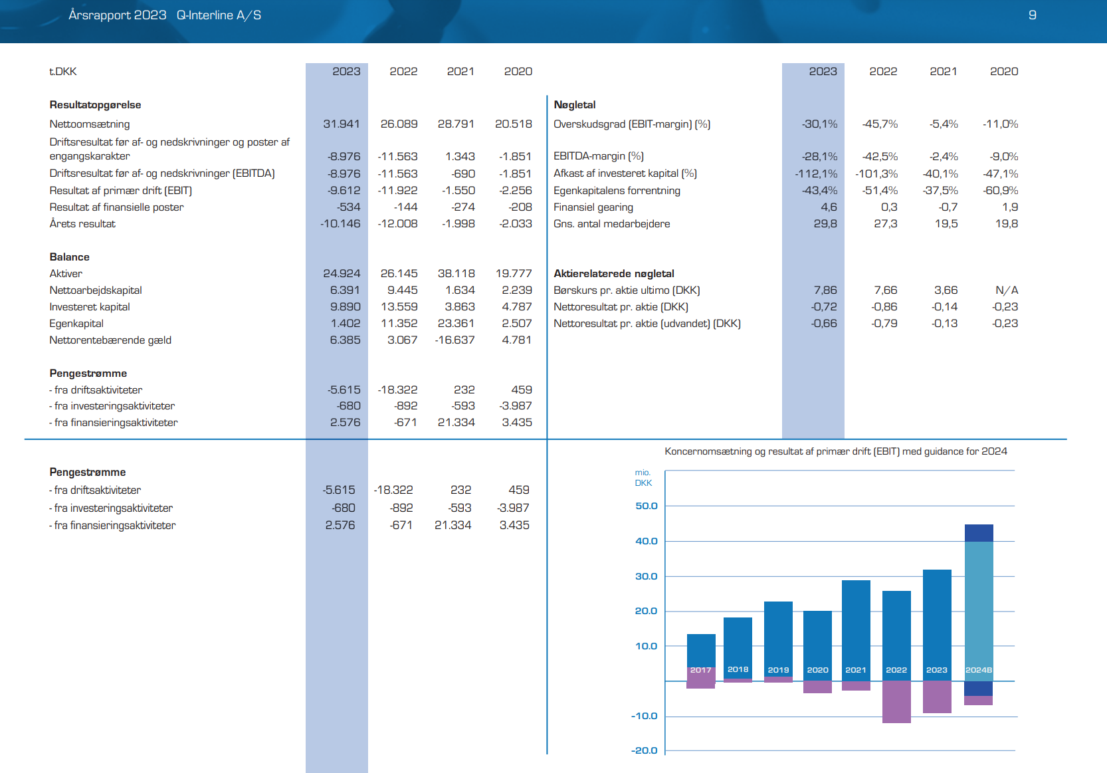Click EBIT-margin value -30,1%

(819, 124)
